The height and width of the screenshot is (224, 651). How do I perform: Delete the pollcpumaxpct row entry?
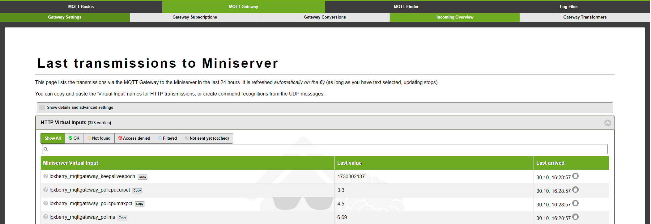(x=575, y=203)
